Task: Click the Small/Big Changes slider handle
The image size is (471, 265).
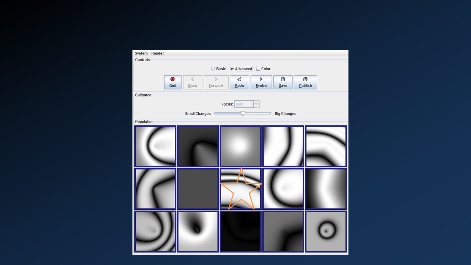Action: pyautogui.click(x=243, y=113)
